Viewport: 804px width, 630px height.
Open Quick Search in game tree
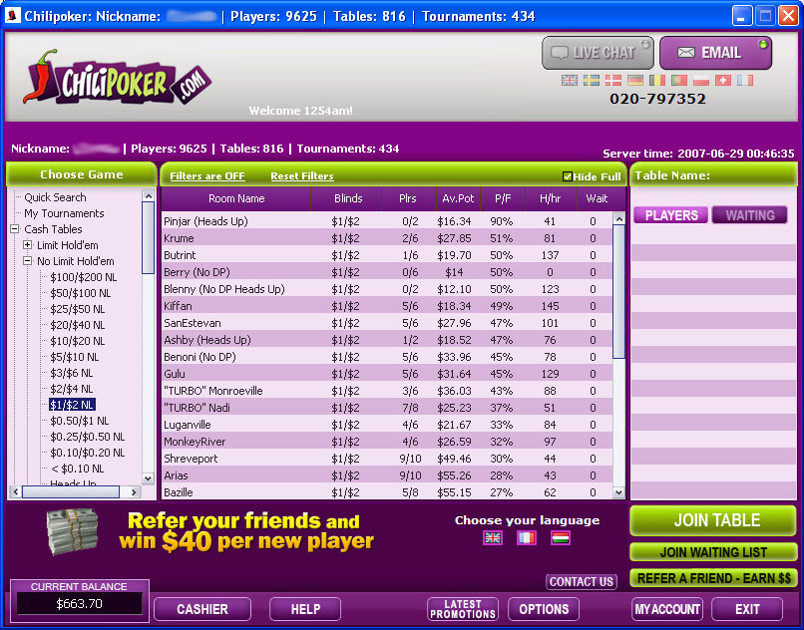point(55,197)
